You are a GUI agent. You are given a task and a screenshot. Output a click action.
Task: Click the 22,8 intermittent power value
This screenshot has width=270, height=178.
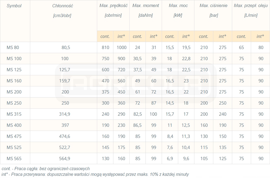pos(186,59)
